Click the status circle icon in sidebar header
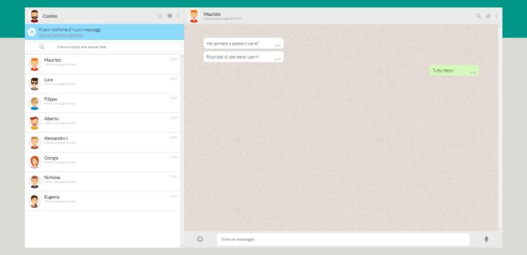 point(159,16)
